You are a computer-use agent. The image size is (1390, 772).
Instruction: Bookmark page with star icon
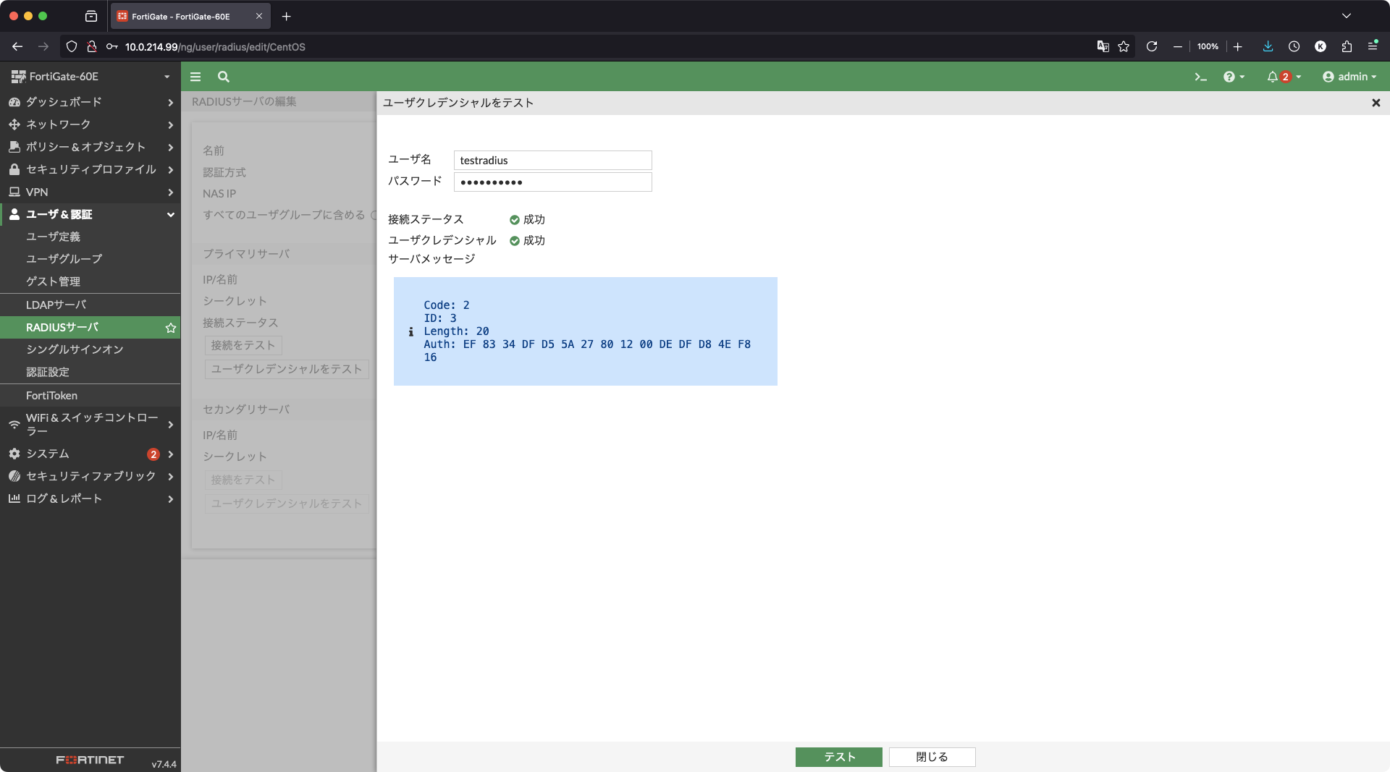[x=1124, y=46]
